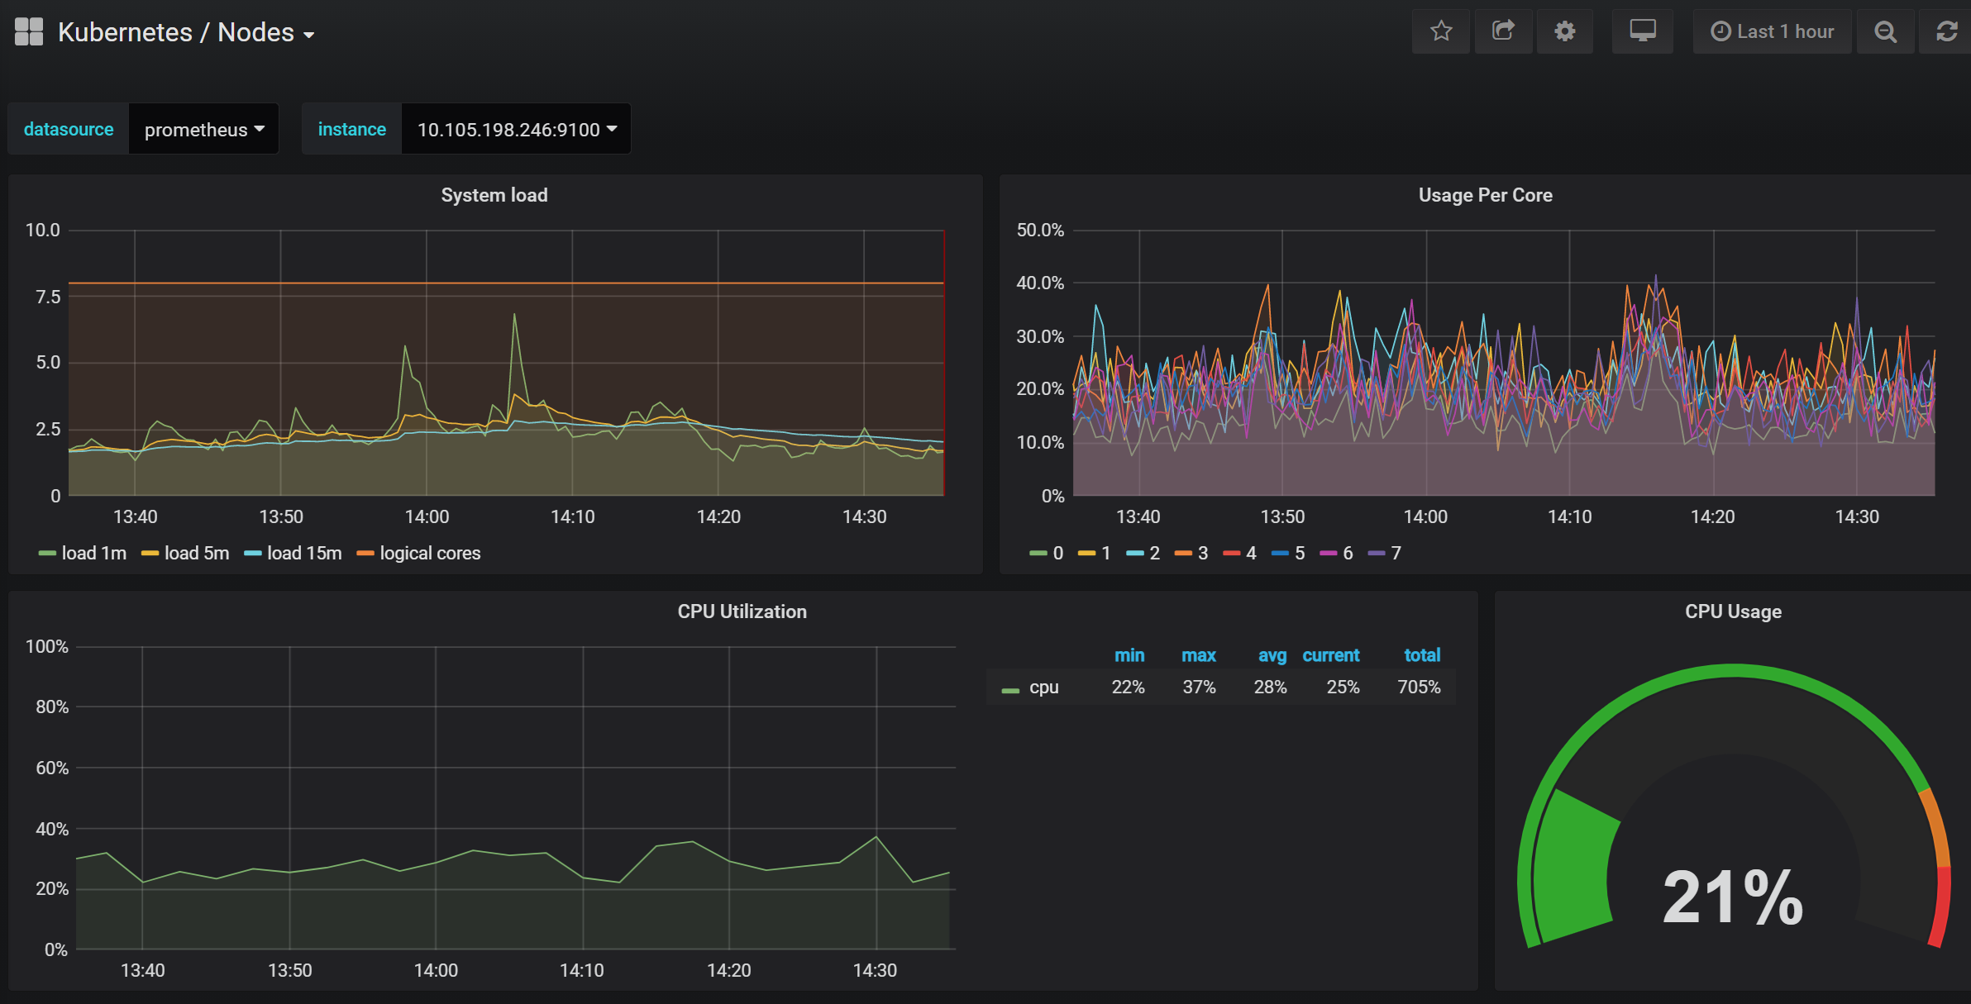Click the 21% CPU Usage gauge value
The width and height of the screenshot is (1971, 1004).
click(1733, 898)
